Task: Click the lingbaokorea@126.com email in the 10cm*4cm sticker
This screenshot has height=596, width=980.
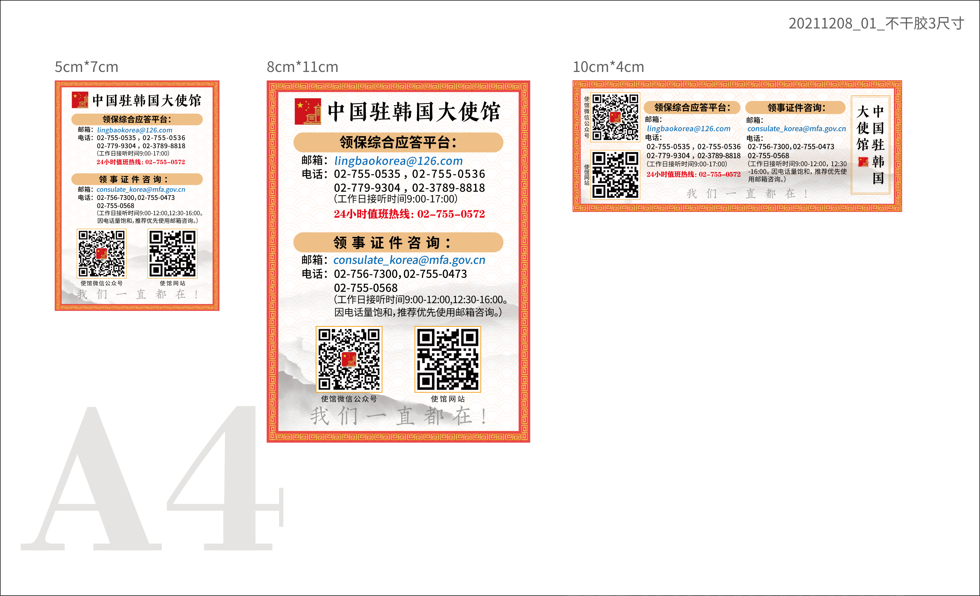Action: [688, 129]
